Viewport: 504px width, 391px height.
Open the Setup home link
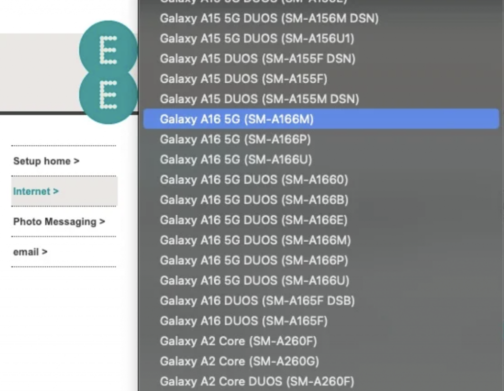pos(46,161)
